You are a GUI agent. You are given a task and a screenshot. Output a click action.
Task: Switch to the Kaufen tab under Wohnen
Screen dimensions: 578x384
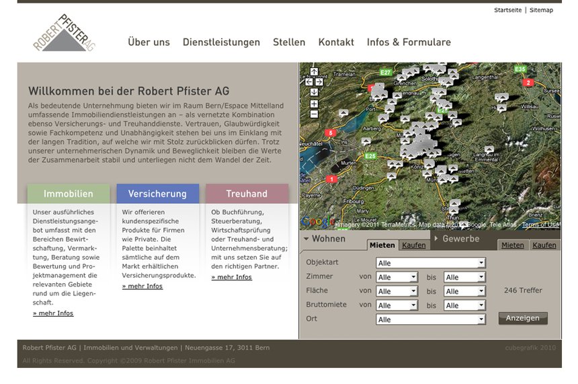(413, 245)
